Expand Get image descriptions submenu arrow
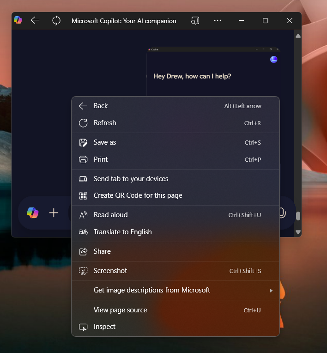The image size is (327, 353). click(271, 291)
